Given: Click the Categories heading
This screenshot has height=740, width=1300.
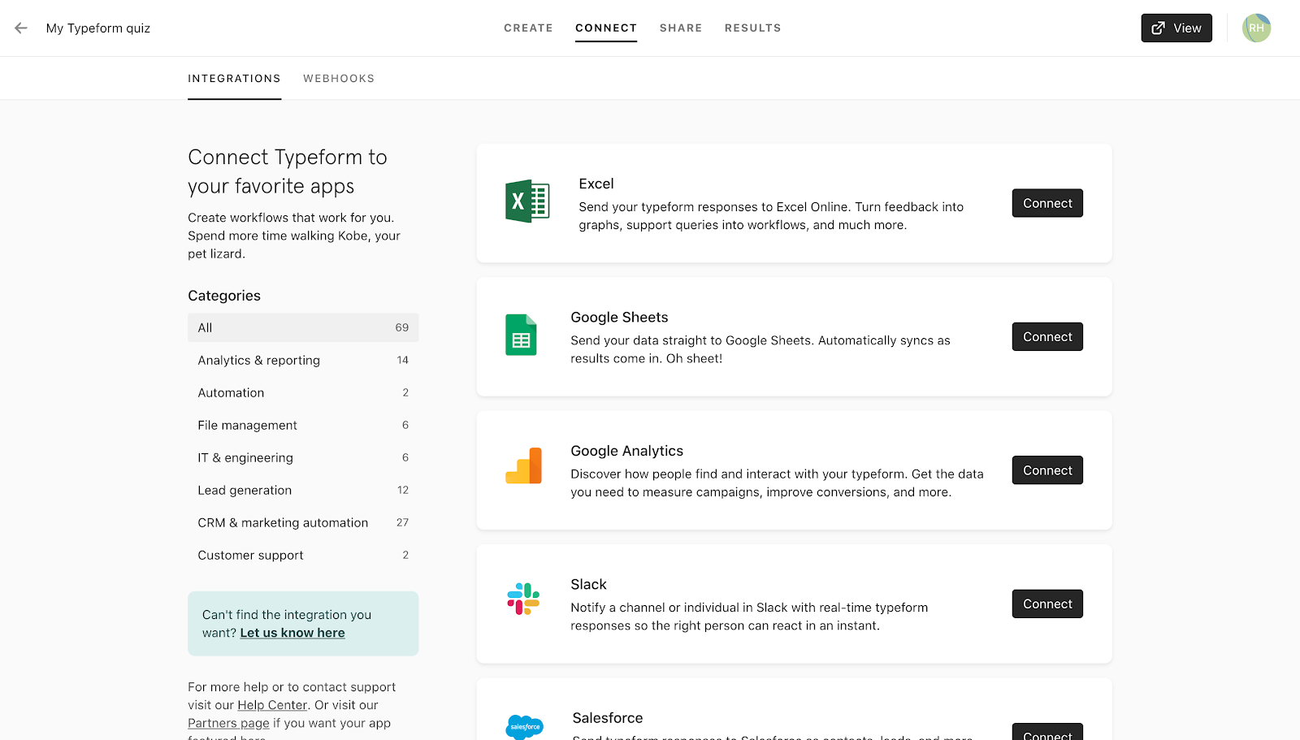Looking at the screenshot, I should point(224,296).
